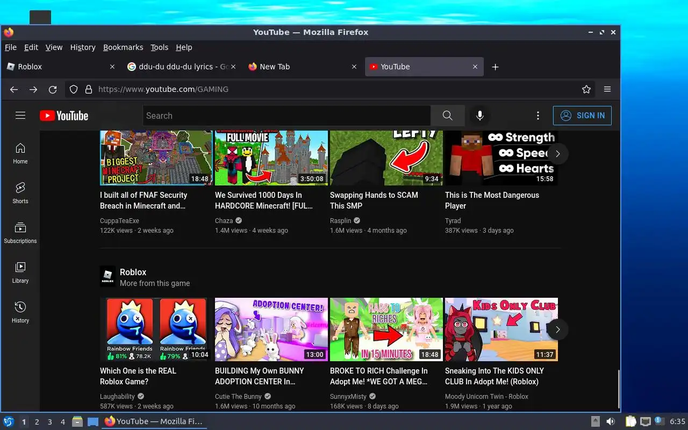Bookmark this page with star icon
Viewport: 688px width, 430px height.
(x=586, y=89)
